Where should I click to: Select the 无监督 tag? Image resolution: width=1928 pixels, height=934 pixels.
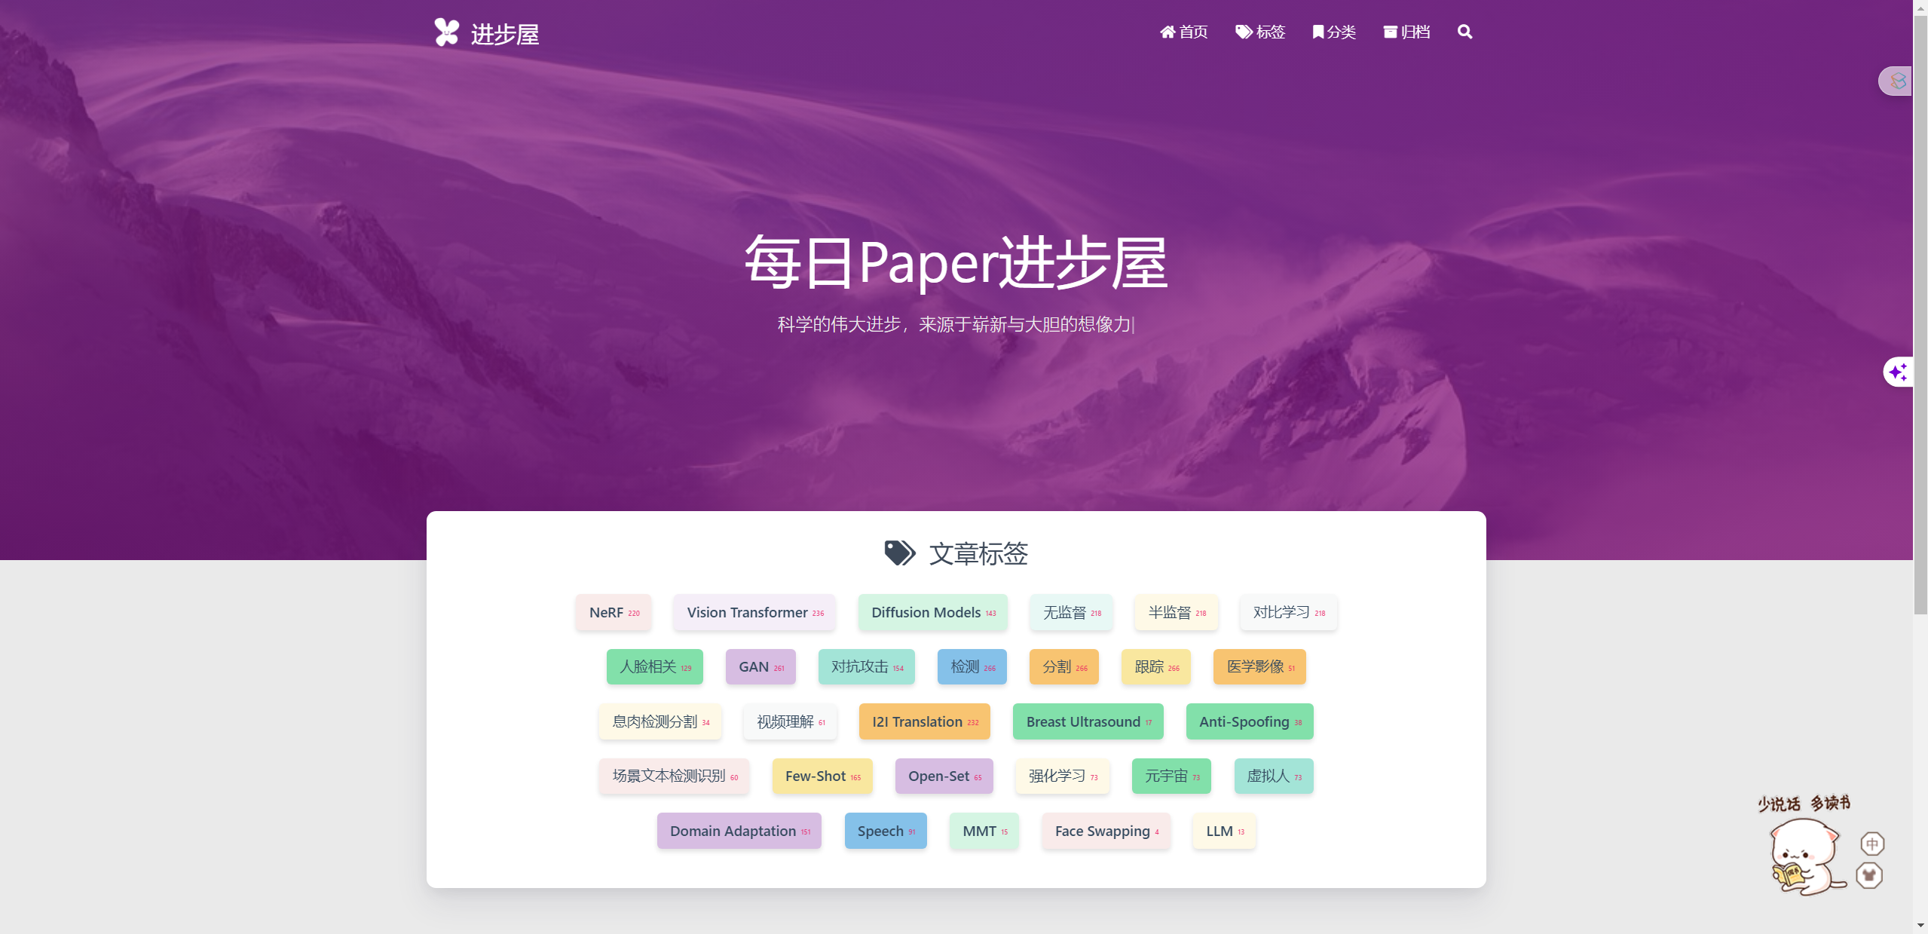coord(1072,613)
